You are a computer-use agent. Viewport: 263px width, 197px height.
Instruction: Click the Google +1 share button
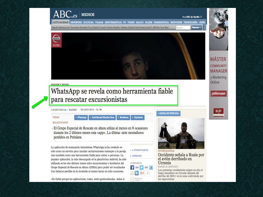click(142, 173)
